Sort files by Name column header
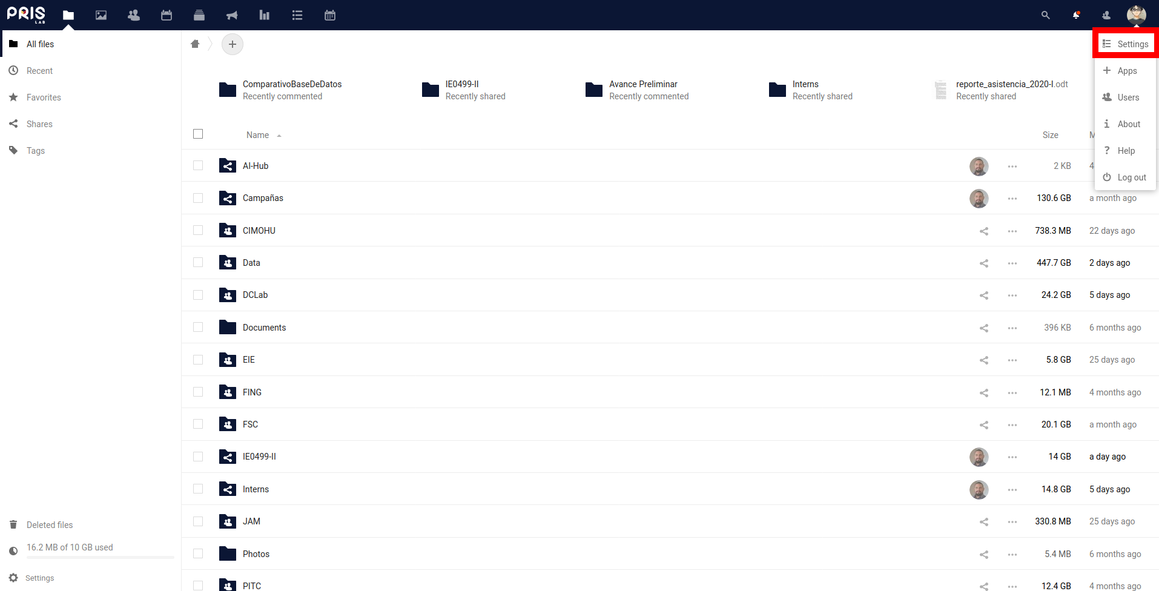This screenshot has height=591, width=1159. [257, 135]
